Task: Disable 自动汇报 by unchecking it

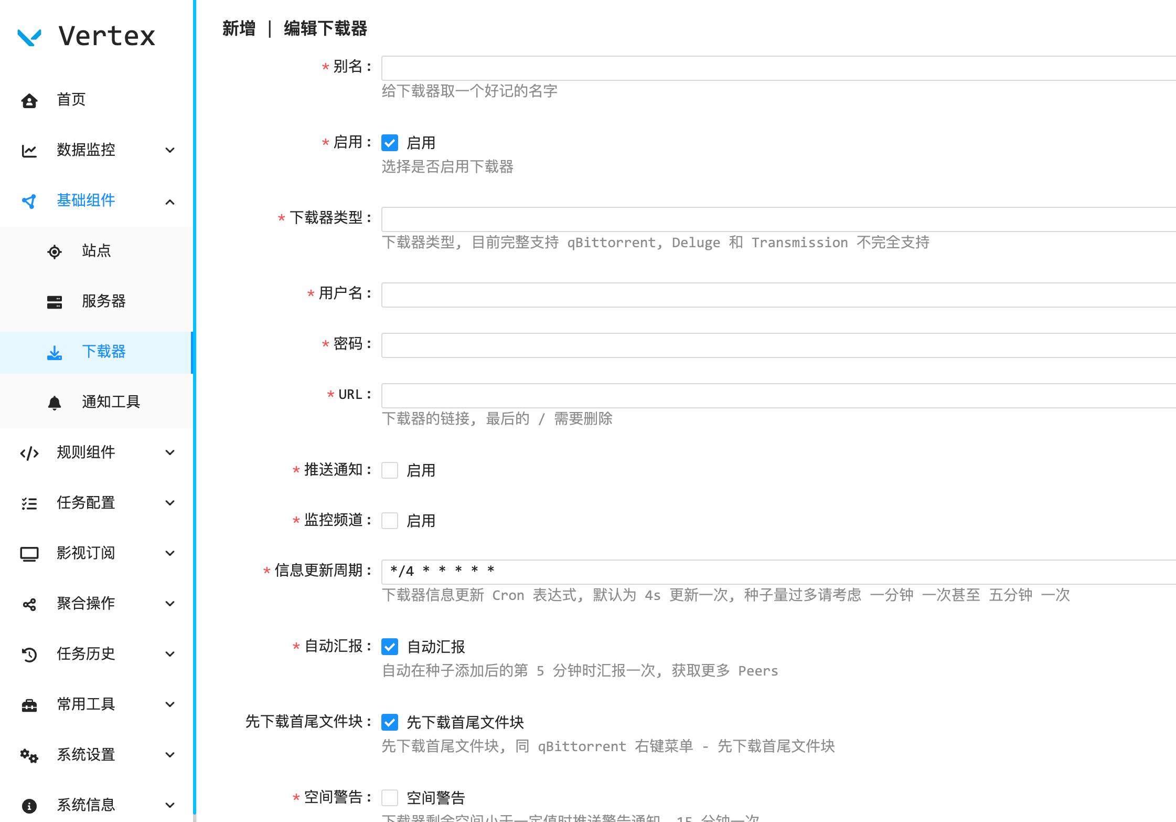Action: click(x=390, y=647)
